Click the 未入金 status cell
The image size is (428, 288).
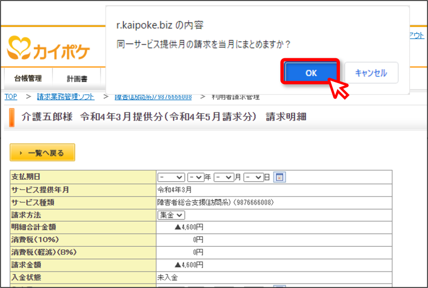[x=274, y=278]
